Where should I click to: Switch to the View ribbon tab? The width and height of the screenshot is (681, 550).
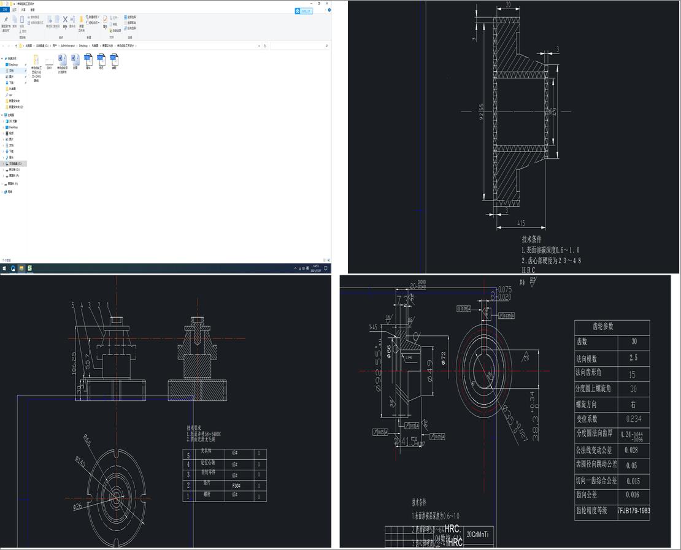tap(32, 10)
